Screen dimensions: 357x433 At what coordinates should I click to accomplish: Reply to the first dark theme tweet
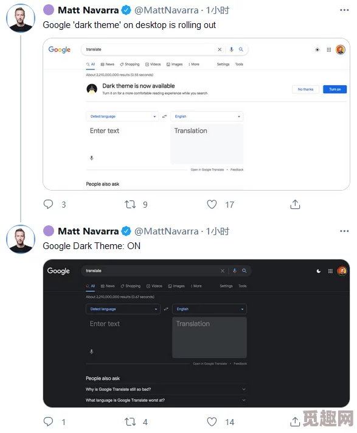(48, 205)
